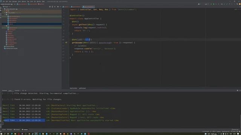Open Task View on taskbar
Image resolution: width=241 pixels, height=135 pixels.
[x=8, y=134]
